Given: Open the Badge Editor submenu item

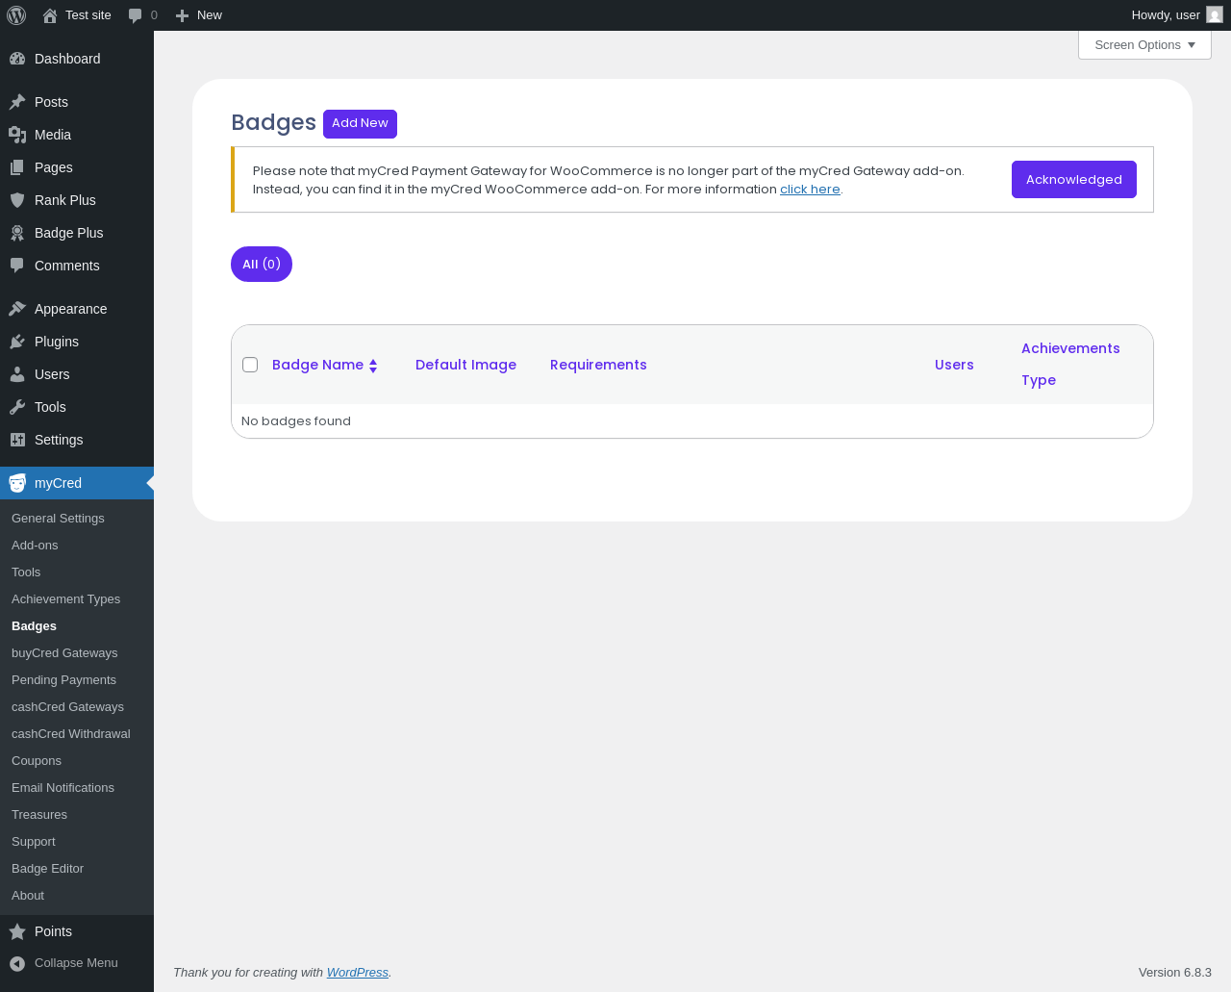Looking at the screenshot, I should 47,868.
